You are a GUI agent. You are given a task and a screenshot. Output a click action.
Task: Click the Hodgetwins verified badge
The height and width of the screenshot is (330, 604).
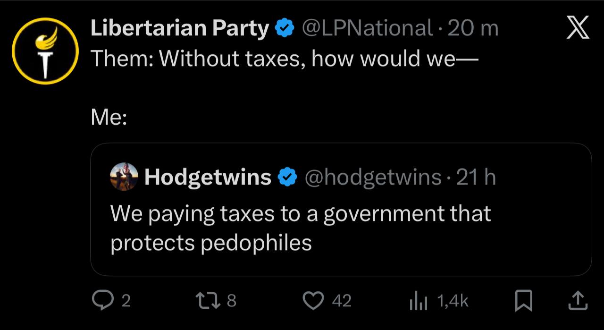[x=287, y=178]
